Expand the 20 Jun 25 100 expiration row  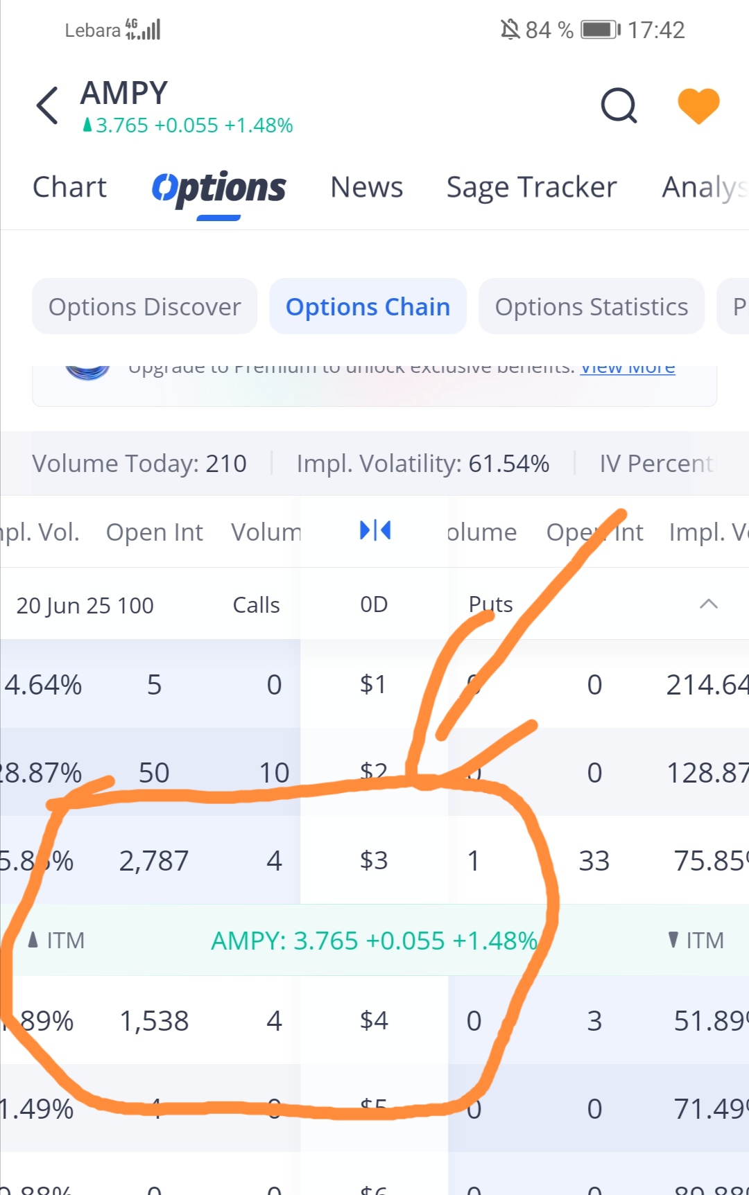[x=85, y=605]
